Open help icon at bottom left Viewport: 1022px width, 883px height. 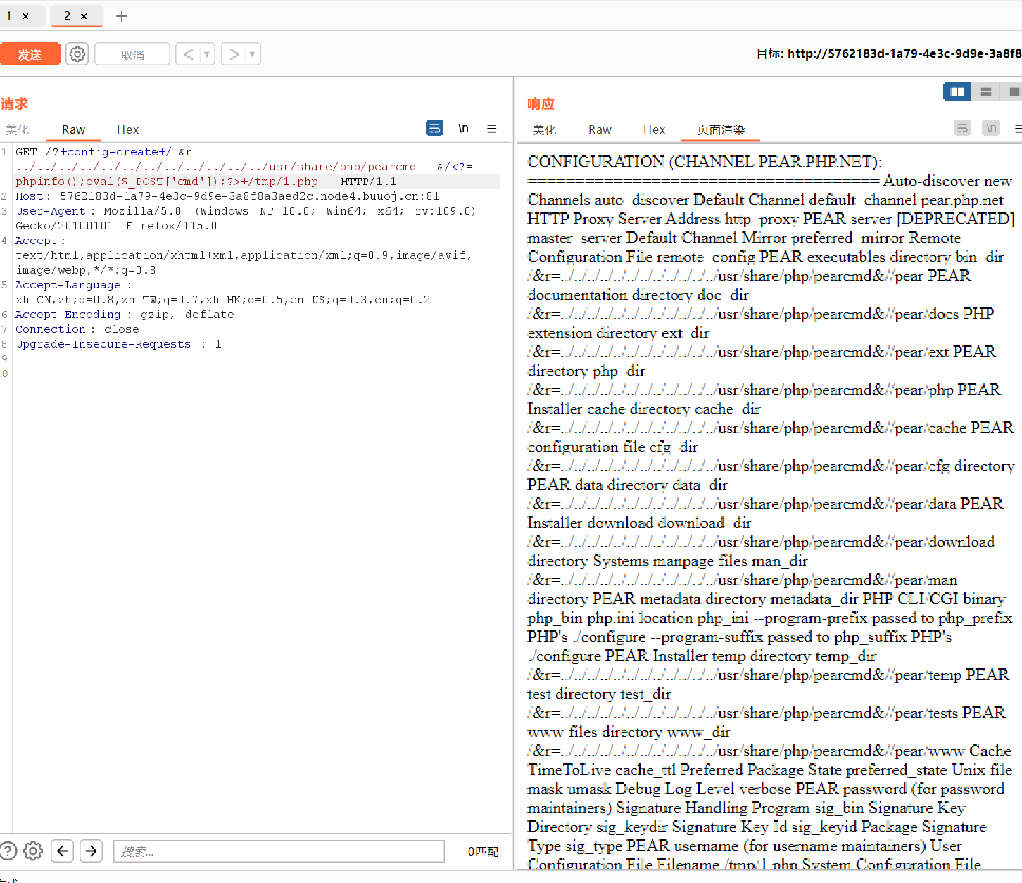pyautogui.click(x=8, y=851)
